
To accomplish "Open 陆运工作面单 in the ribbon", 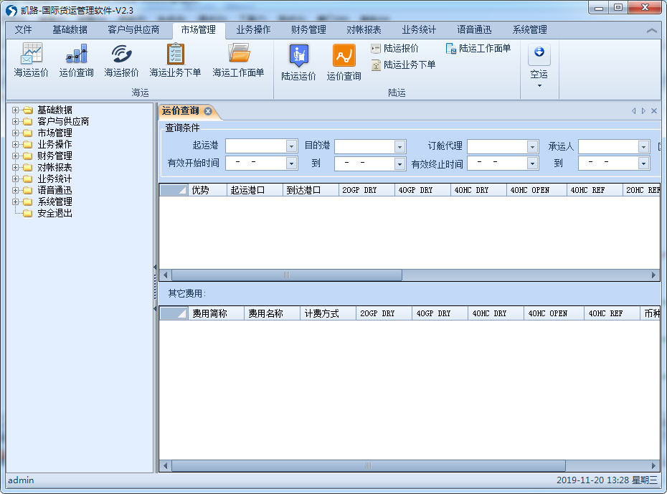I will (x=478, y=49).
